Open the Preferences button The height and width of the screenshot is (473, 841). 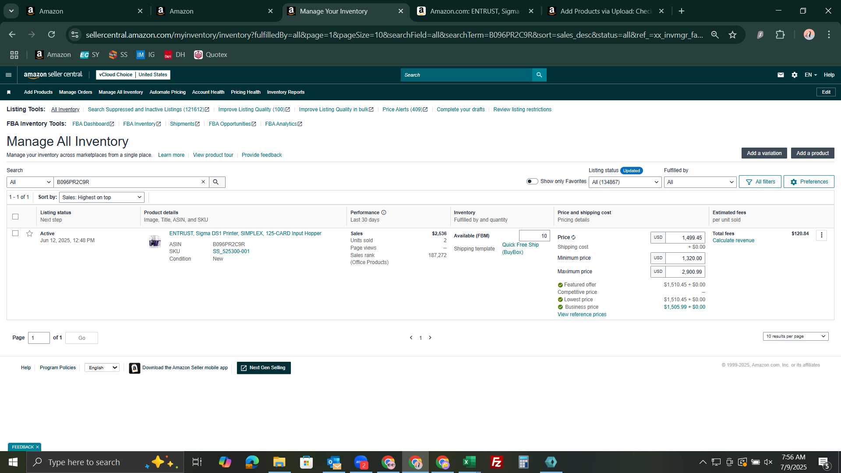pos(809,182)
